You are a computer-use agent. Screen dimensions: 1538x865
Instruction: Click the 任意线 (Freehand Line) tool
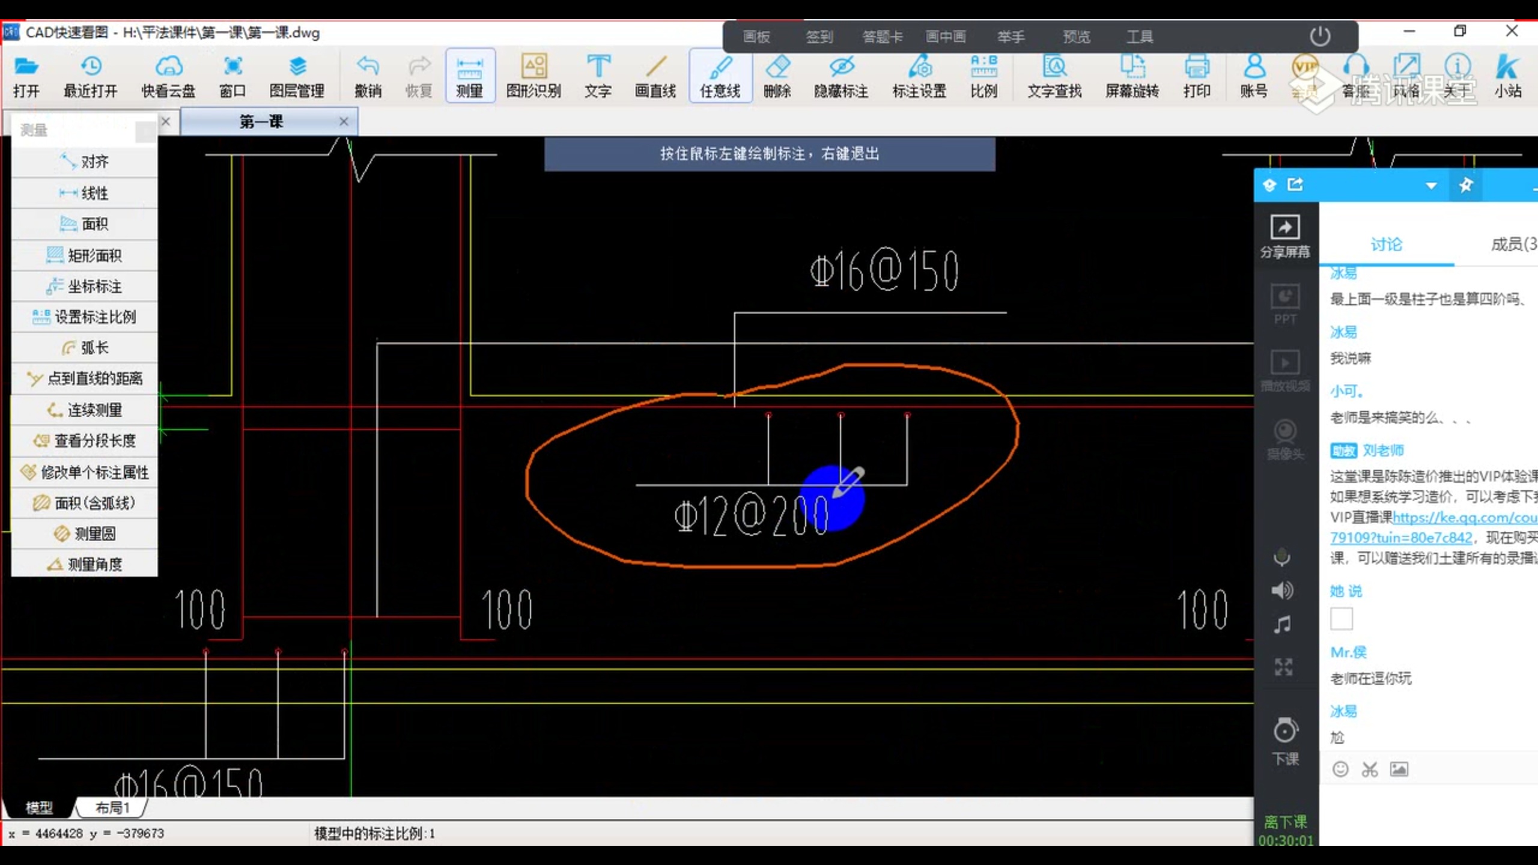[719, 75]
